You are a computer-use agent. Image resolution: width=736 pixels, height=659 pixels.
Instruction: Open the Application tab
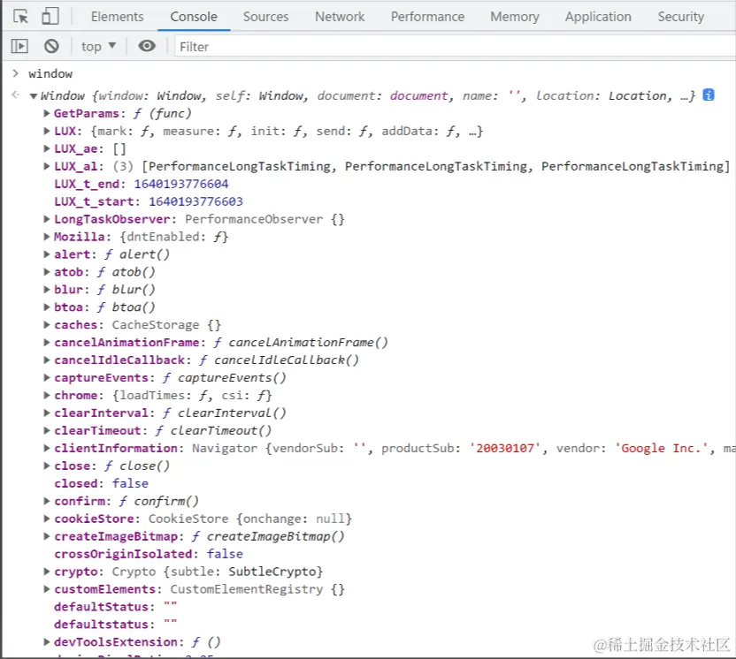pos(598,17)
